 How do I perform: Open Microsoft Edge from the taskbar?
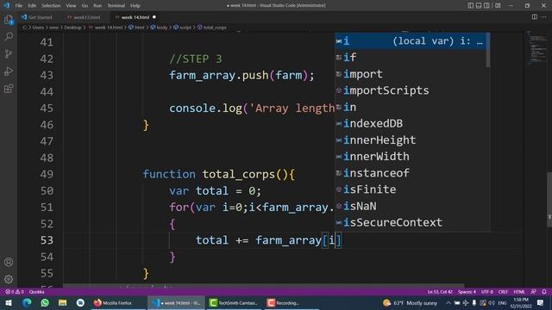pos(27,302)
